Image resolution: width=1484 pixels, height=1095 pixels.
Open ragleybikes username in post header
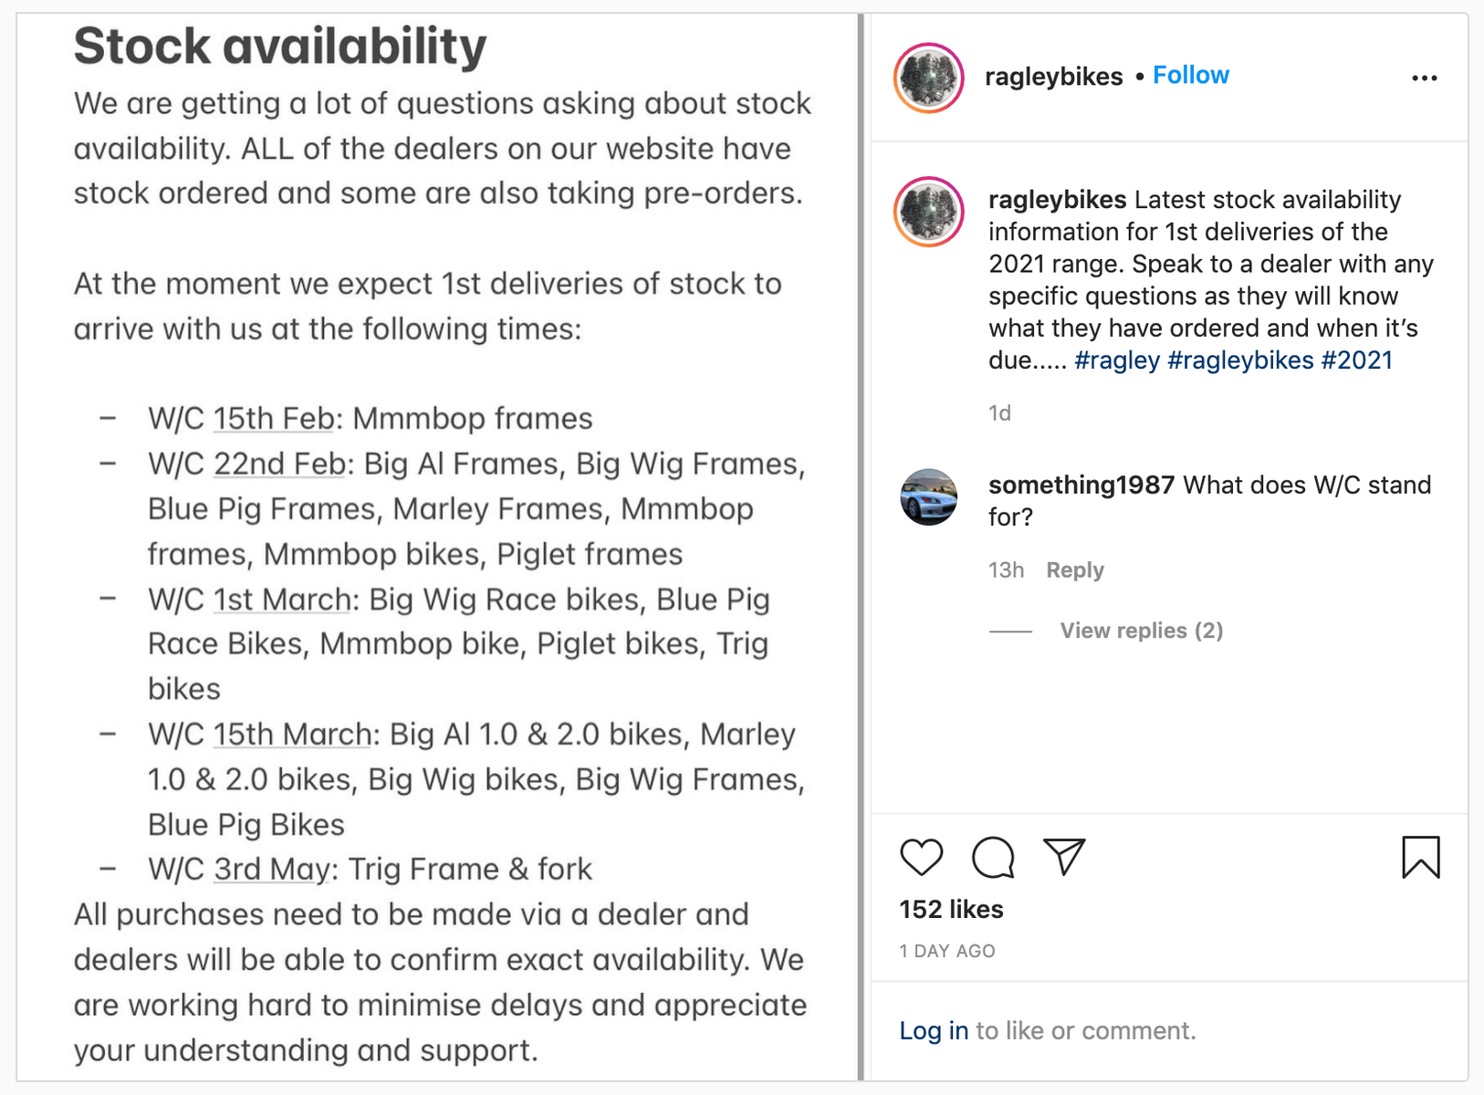pyautogui.click(x=1054, y=77)
